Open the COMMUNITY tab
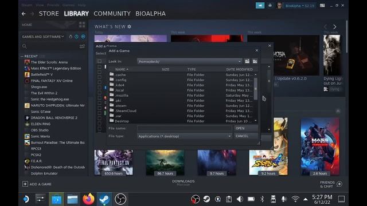This screenshot has width=367, height=206. click(112, 14)
